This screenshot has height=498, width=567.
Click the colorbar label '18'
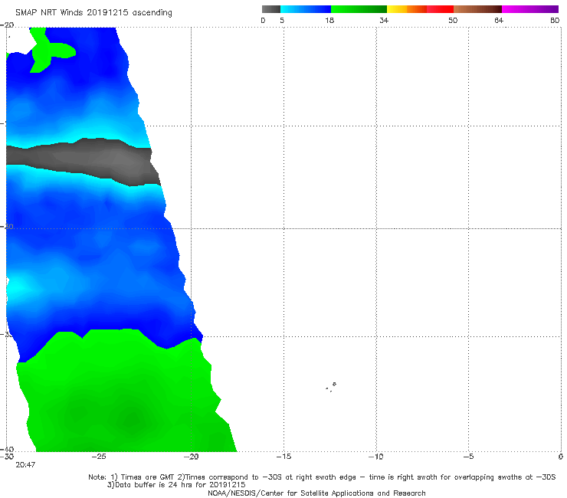[x=329, y=21]
